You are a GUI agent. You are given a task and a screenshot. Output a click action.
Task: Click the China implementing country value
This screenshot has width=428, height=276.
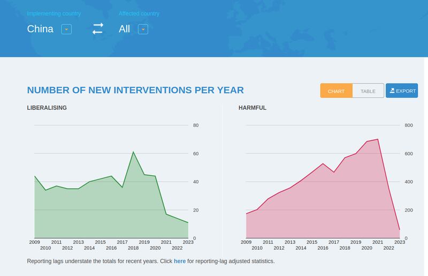(x=40, y=29)
